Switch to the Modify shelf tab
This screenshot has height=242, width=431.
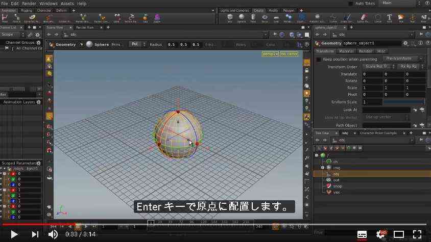pyautogui.click(x=273, y=10)
